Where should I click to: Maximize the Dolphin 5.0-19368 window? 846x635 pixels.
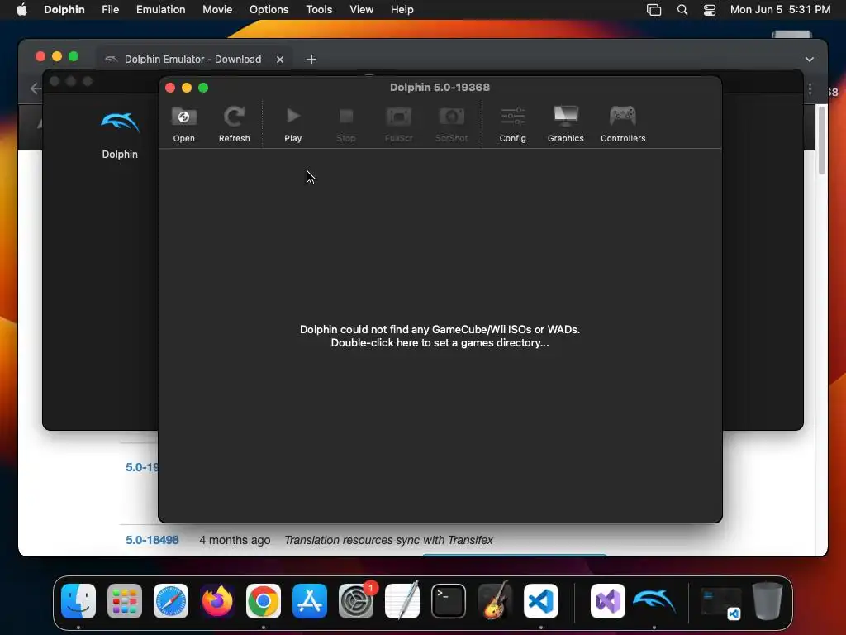click(x=203, y=88)
